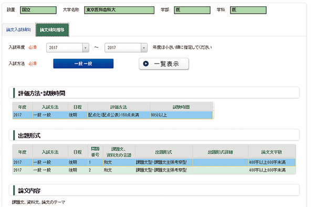Switch to the 論文入試傾向 tab
Viewport: 315px width, 207px height.
coord(18,30)
